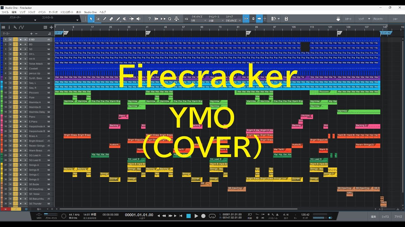Click the global mute M button

click(5, 209)
